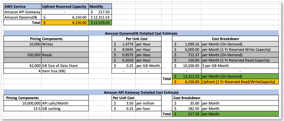Select the 3.50 per unit cost cell

(x=124, y=103)
